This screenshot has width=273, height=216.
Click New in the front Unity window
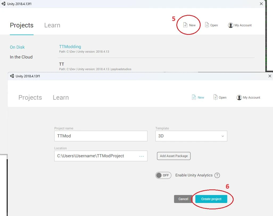pos(198,98)
